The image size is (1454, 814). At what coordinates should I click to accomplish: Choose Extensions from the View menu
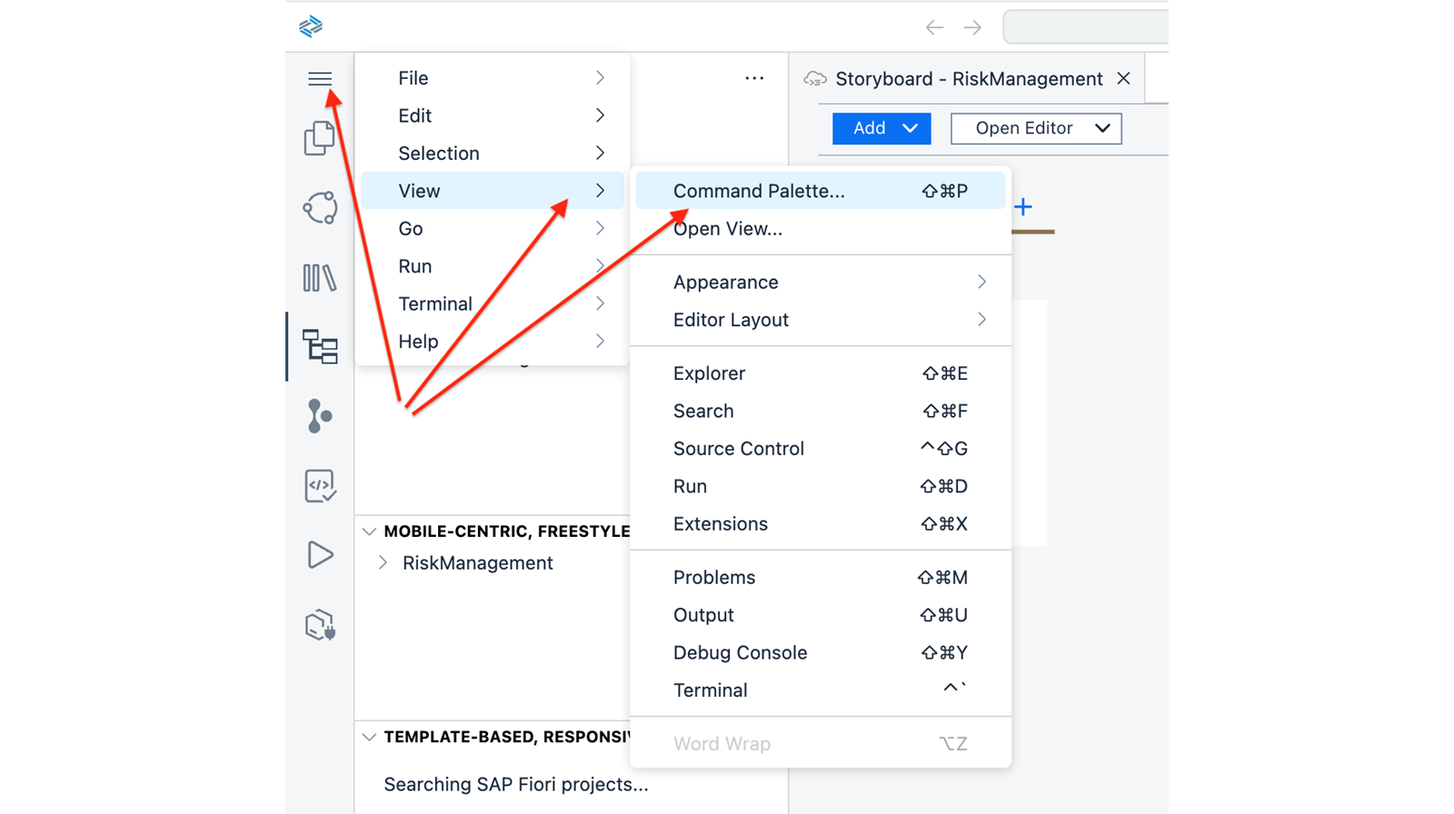[821, 524]
